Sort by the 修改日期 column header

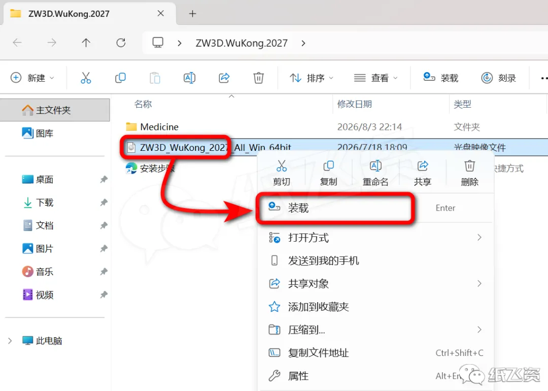point(354,104)
